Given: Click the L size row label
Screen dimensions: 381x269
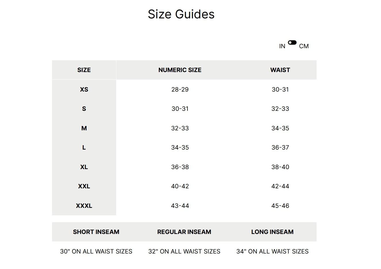Looking at the screenshot, I should (84, 148).
